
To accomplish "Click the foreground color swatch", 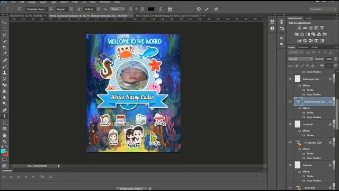I will (3, 151).
